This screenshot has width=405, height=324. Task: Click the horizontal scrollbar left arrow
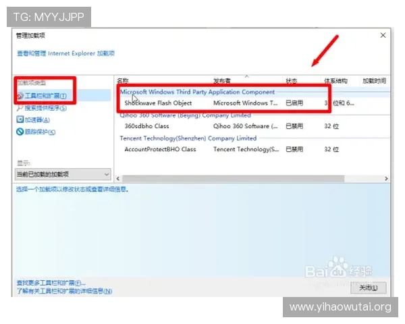[118, 178]
